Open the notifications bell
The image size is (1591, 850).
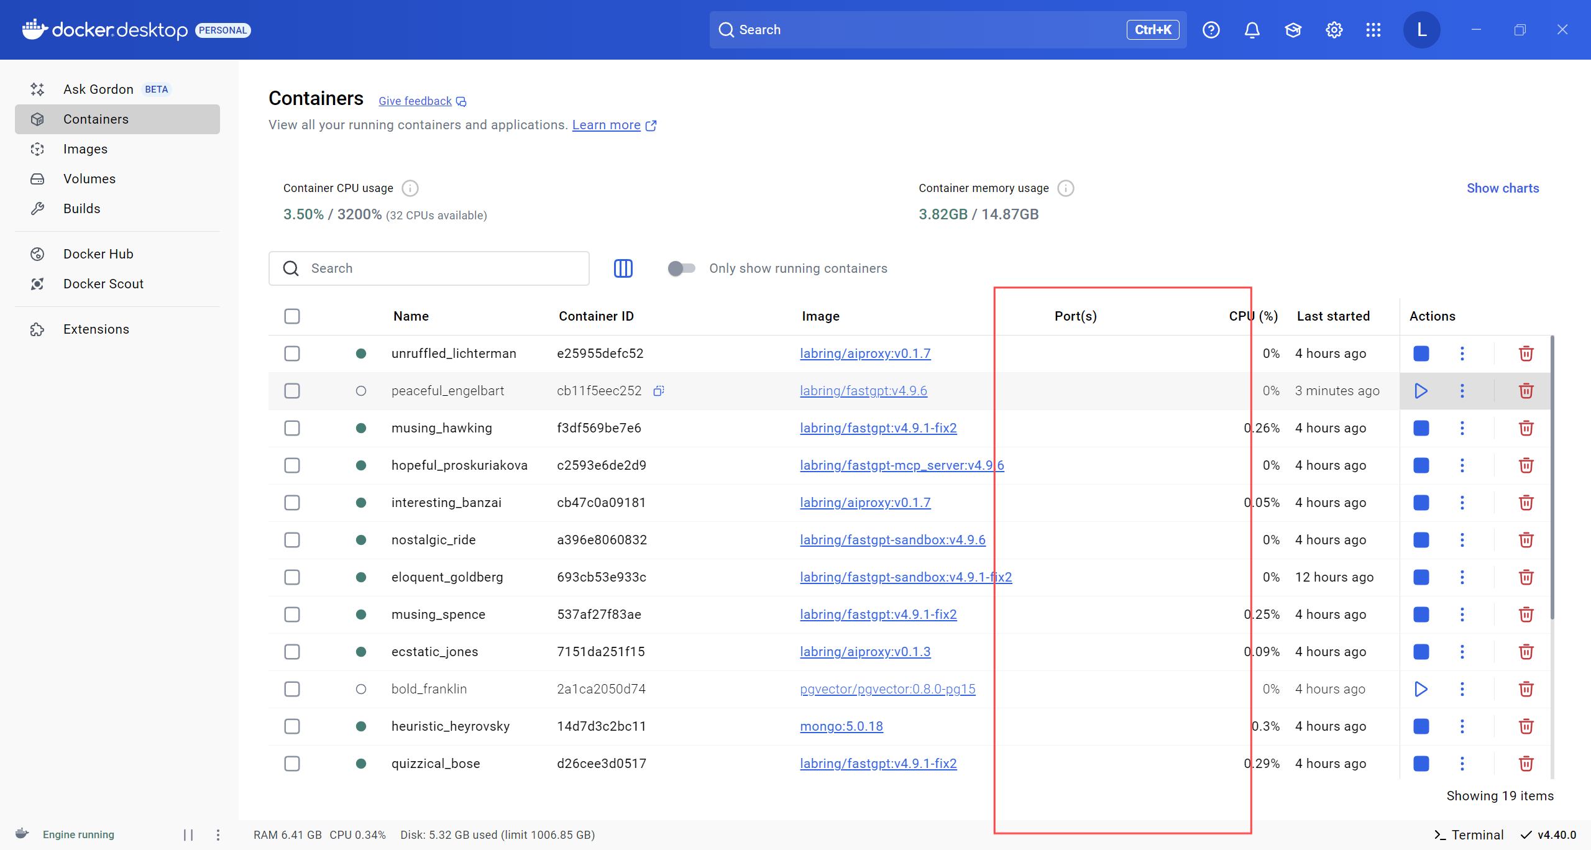pos(1252,30)
